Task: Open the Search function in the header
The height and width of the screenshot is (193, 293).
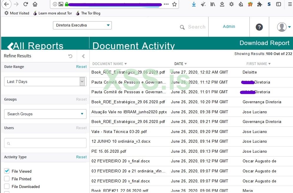Action: click(x=192, y=27)
